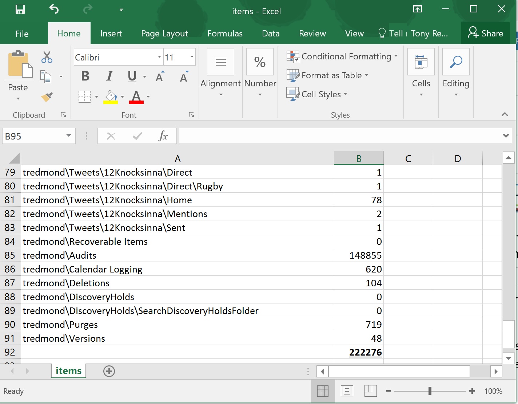Open the font name Calibri dropdown
This screenshot has width=518, height=404.
point(159,57)
